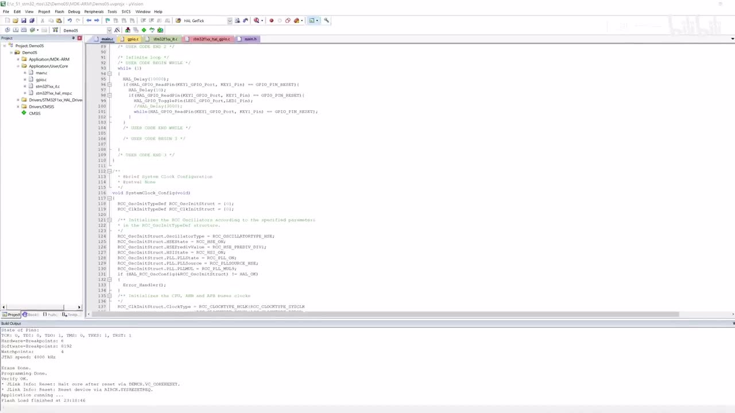This screenshot has width=735, height=413.
Task: Expand the main.c node in project tree
Action: coord(25,73)
